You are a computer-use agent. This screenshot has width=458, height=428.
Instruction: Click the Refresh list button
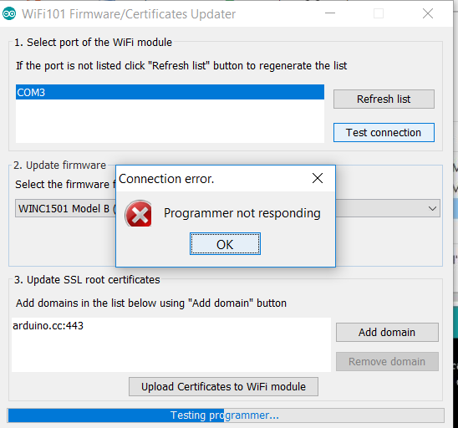tap(384, 99)
